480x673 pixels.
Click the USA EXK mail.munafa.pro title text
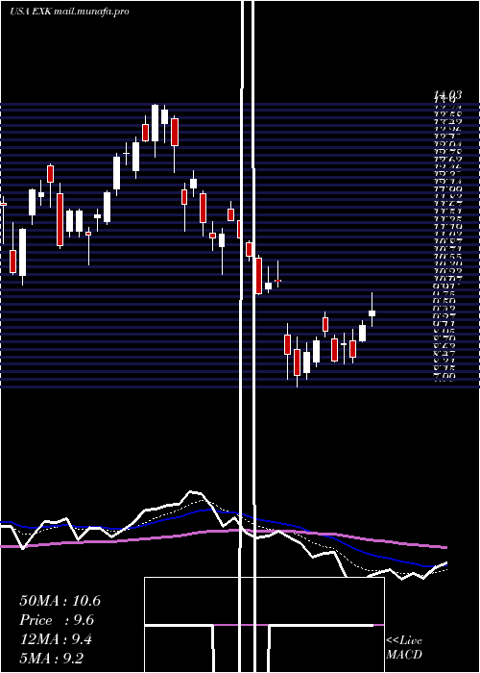(x=69, y=12)
